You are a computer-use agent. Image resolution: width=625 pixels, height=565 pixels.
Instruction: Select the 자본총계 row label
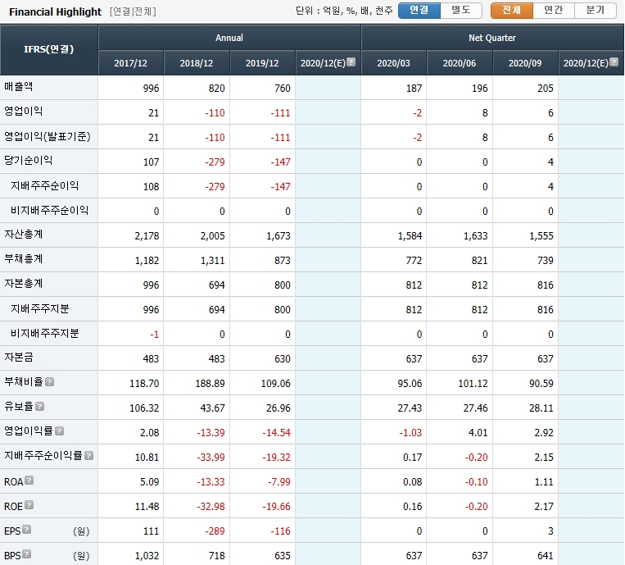tap(24, 284)
